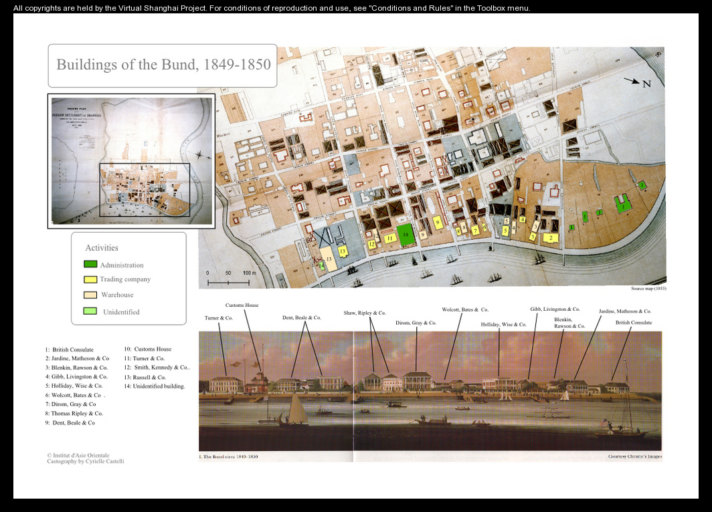Click the Warehouse beige legend swatch
The height and width of the screenshot is (512, 712).
[x=90, y=295]
